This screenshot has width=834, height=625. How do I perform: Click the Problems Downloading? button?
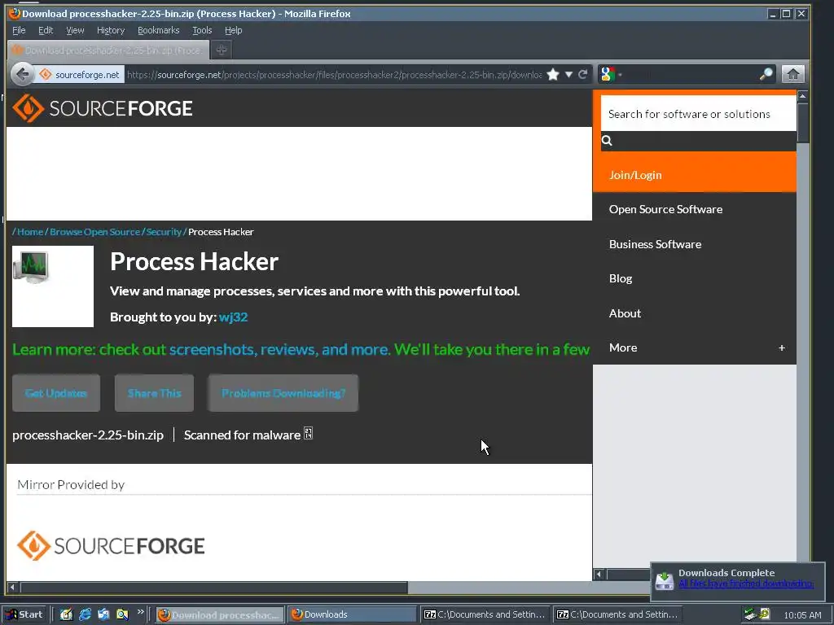[x=283, y=393]
